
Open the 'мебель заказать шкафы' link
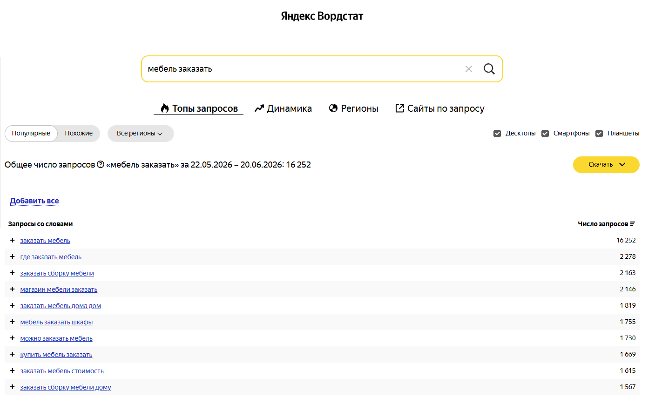coord(56,322)
